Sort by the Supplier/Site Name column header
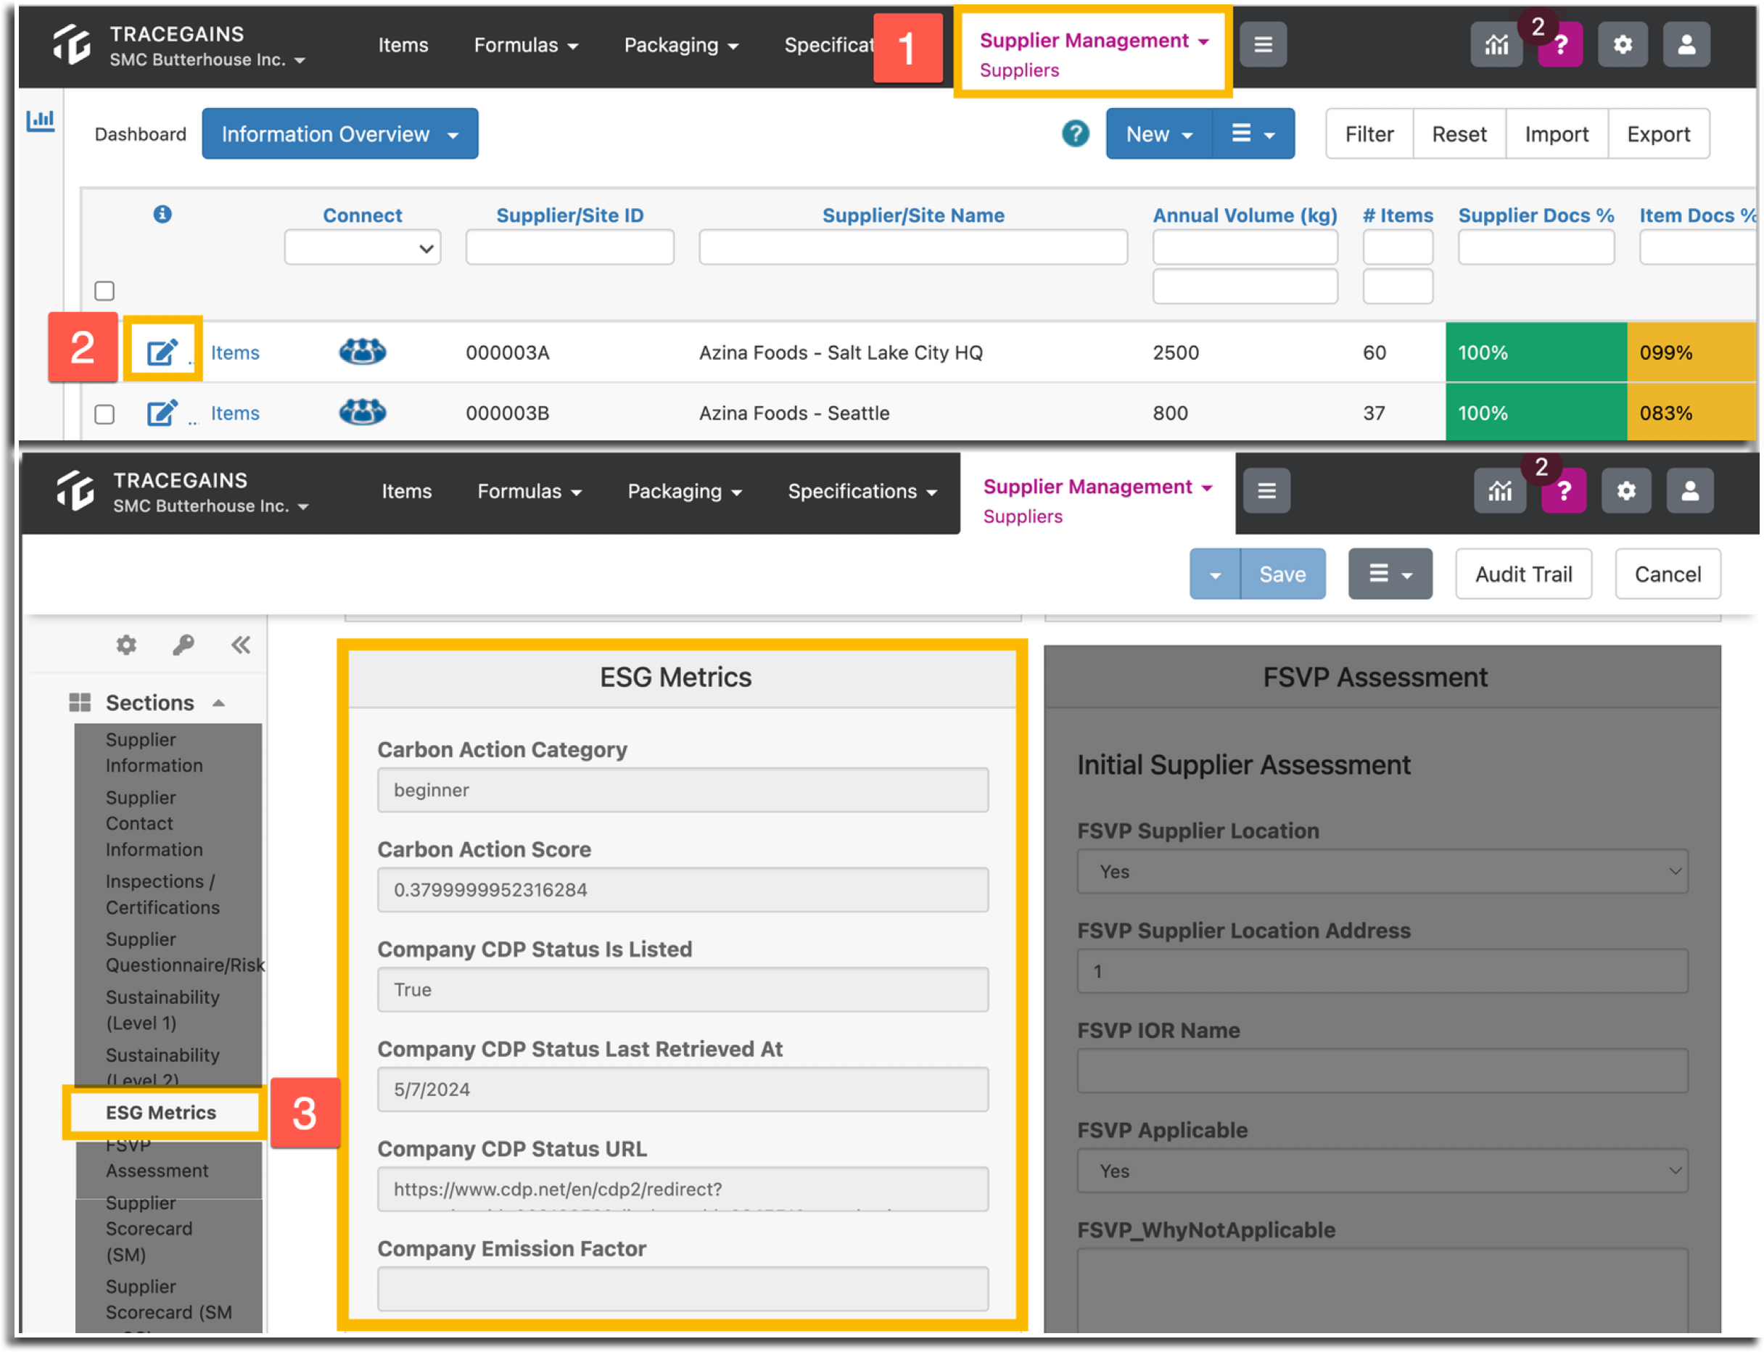1764x1352 pixels. pos(913,215)
